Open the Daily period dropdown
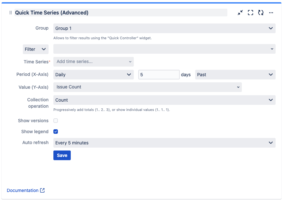Screen dimensions: 283x201 94,75
